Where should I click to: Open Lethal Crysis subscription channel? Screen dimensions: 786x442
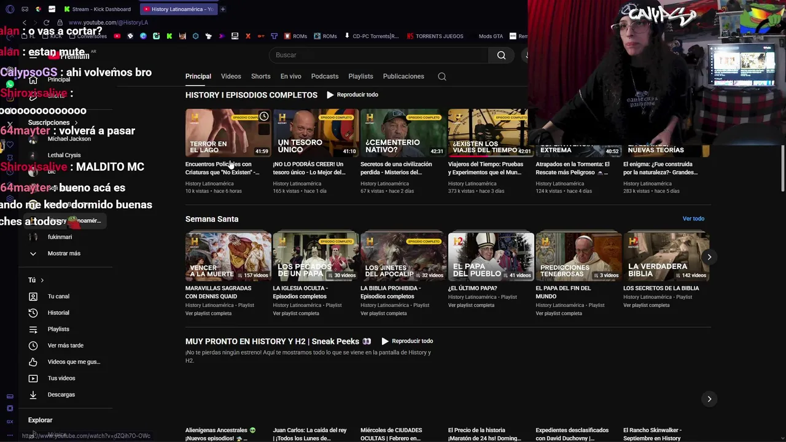click(64, 155)
